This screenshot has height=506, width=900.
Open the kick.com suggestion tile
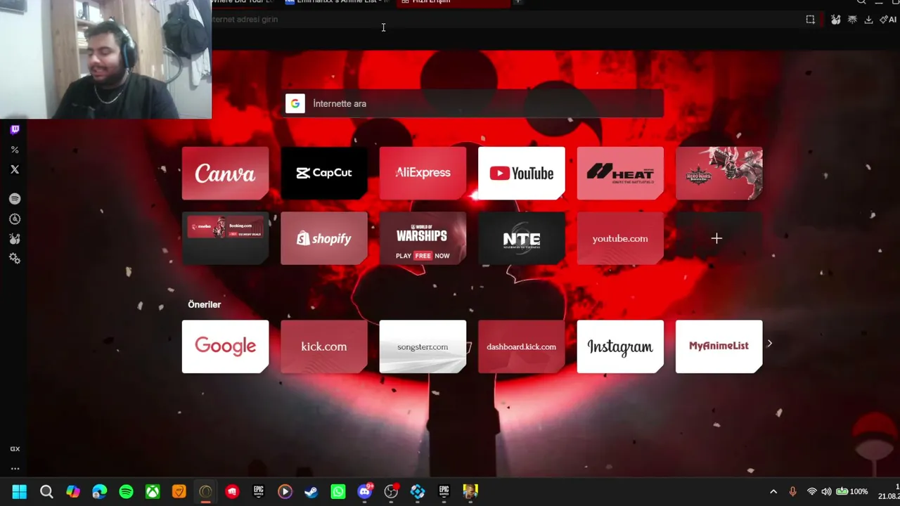click(324, 346)
